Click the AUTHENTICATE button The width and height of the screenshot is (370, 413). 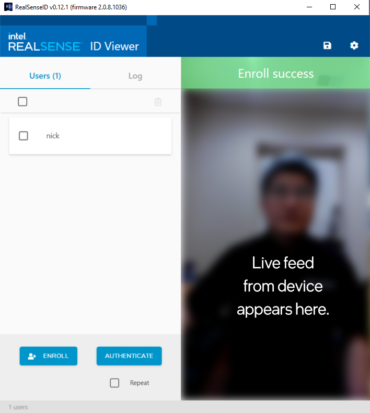[x=129, y=356]
